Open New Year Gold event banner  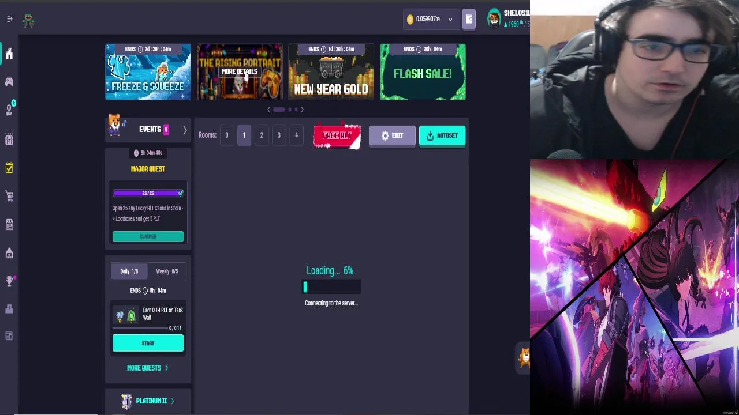(x=331, y=72)
